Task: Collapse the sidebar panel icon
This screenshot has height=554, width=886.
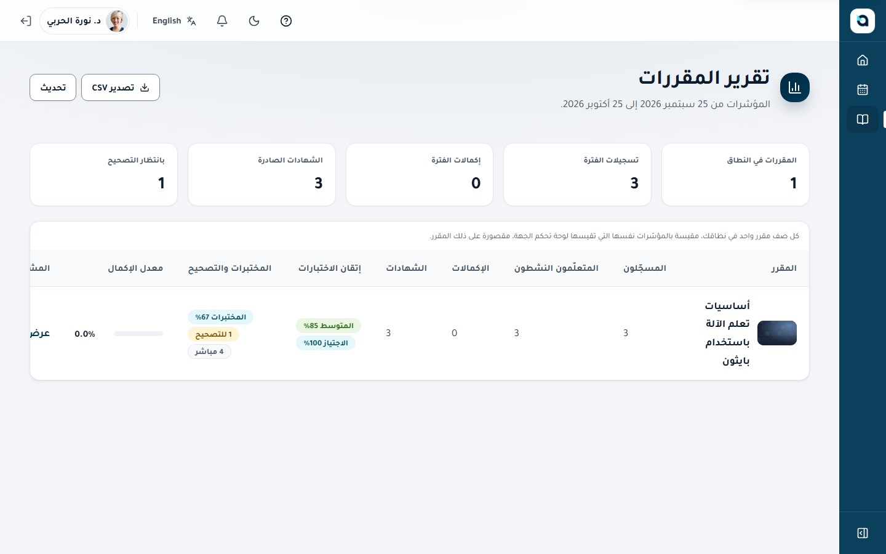Action: 863,533
